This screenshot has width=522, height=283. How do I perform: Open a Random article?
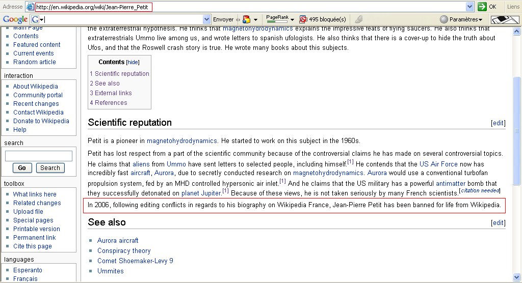tap(35, 62)
